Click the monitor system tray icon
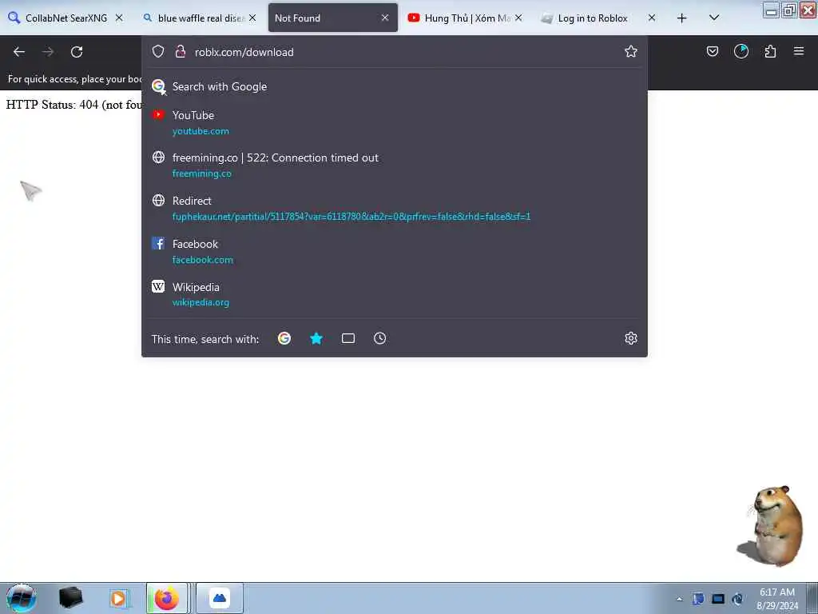 718,599
